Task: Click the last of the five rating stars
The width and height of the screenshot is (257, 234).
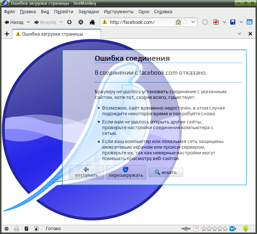Action: point(225,229)
